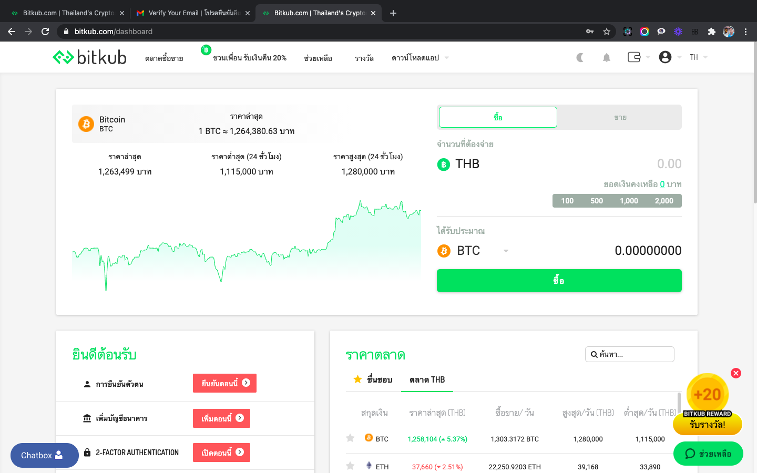The image size is (757, 473).
Task: Click เพิ่มตอนนี้ add bank account button
Action: (x=221, y=418)
